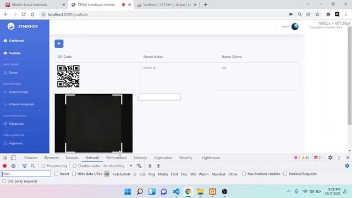Screen dimensions: 352x198
Task: Switch to the Console tab in DevTools
Action: pyautogui.click(x=31, y=158)
